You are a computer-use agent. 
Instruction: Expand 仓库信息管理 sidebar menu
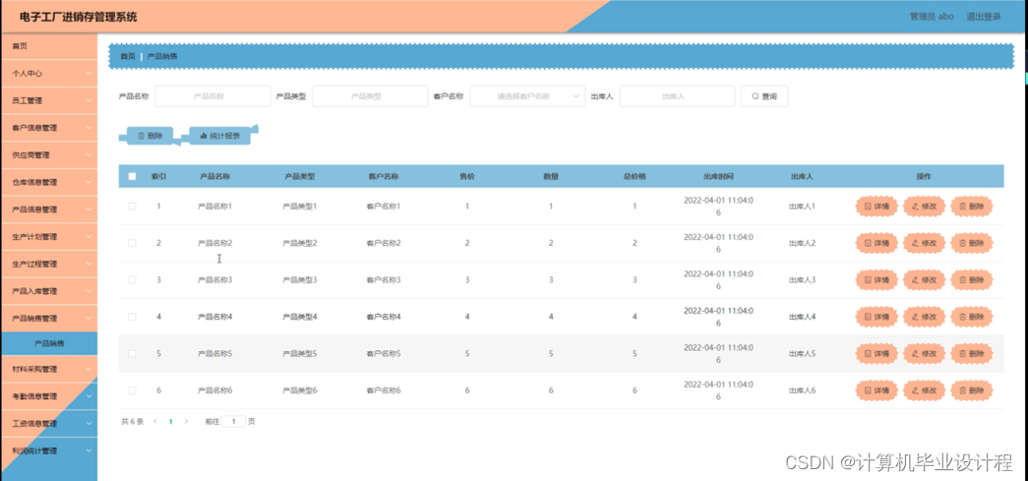(x=48, y=182)
